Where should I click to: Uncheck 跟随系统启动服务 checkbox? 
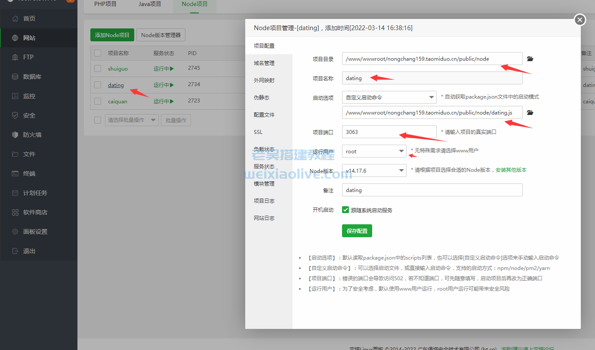click(x=345, y=210)
